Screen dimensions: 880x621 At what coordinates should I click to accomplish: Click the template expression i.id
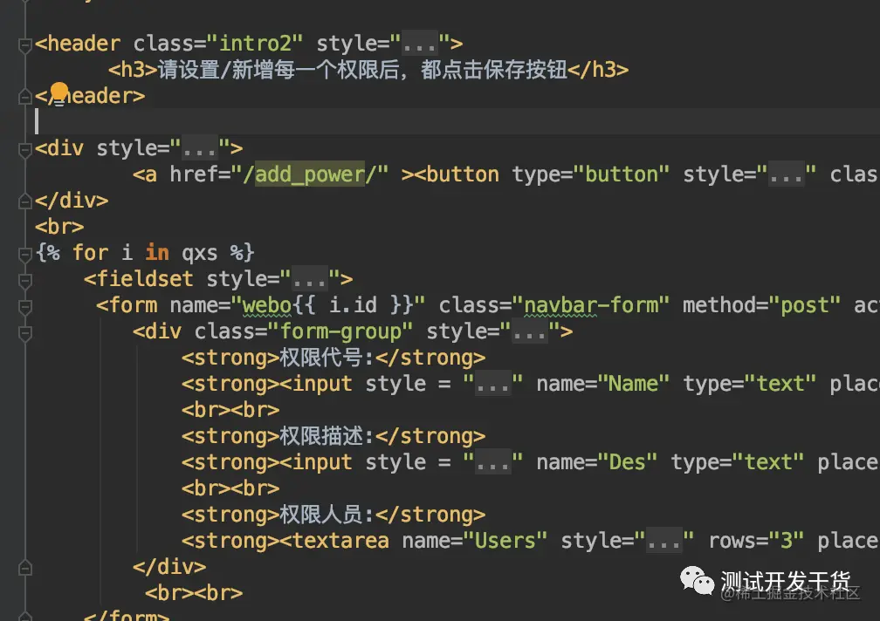[x=353, y=305]
